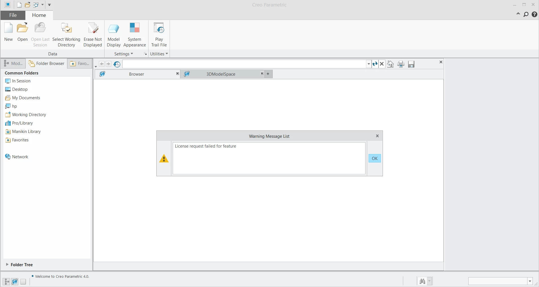Close the browser panel
The height and width of the screenshot is (287, 539).
click(441, 62)
